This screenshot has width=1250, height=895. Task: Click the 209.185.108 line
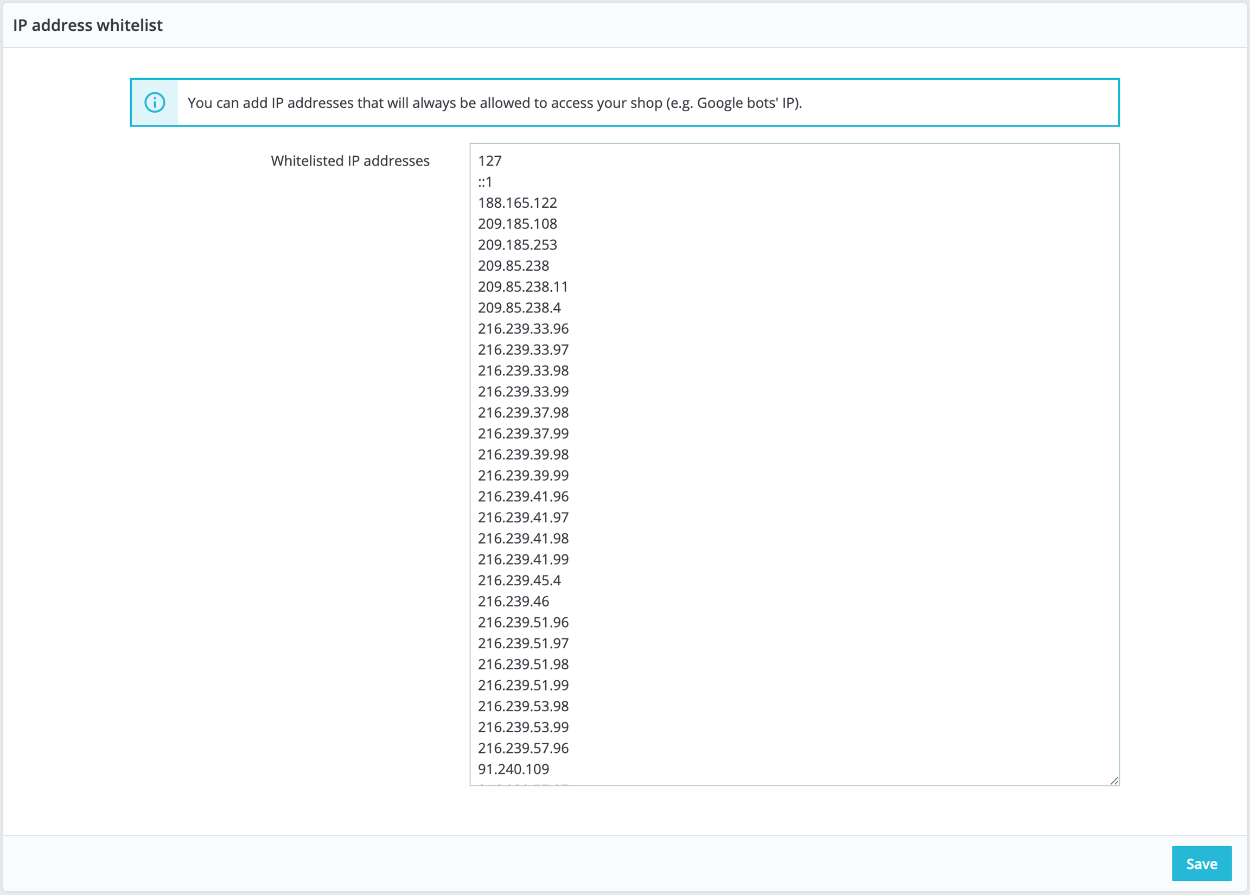[517, 223]
